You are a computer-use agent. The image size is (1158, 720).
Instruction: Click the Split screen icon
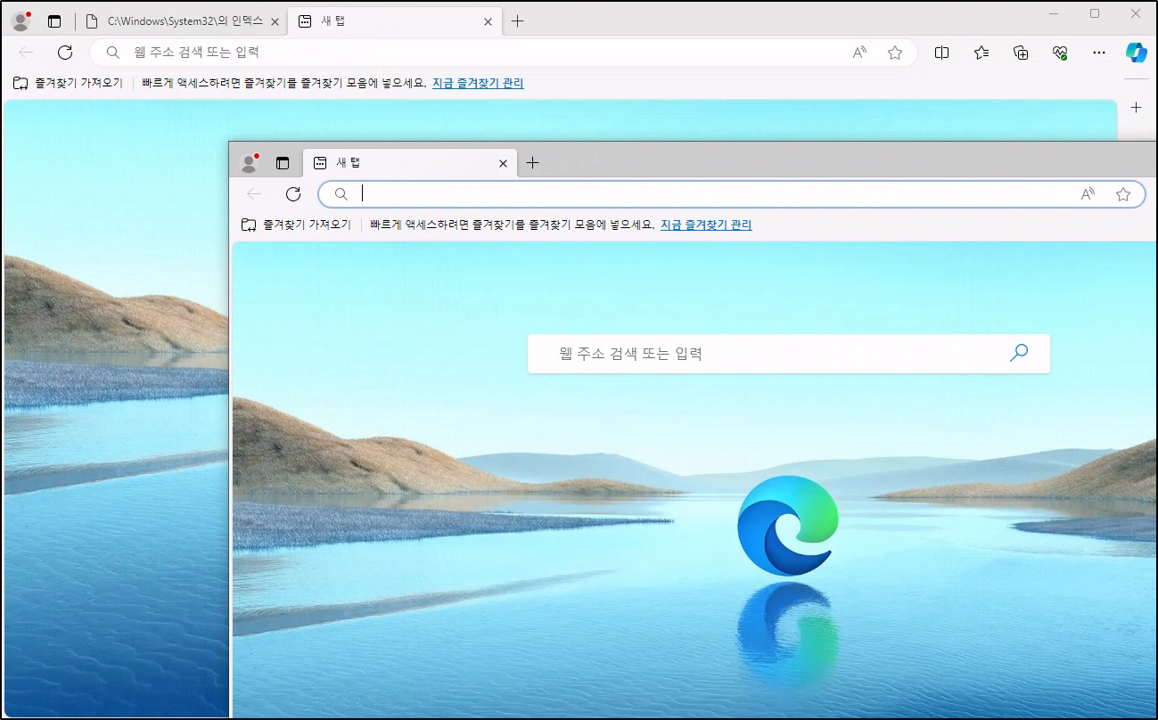click(x=941, y=53)
